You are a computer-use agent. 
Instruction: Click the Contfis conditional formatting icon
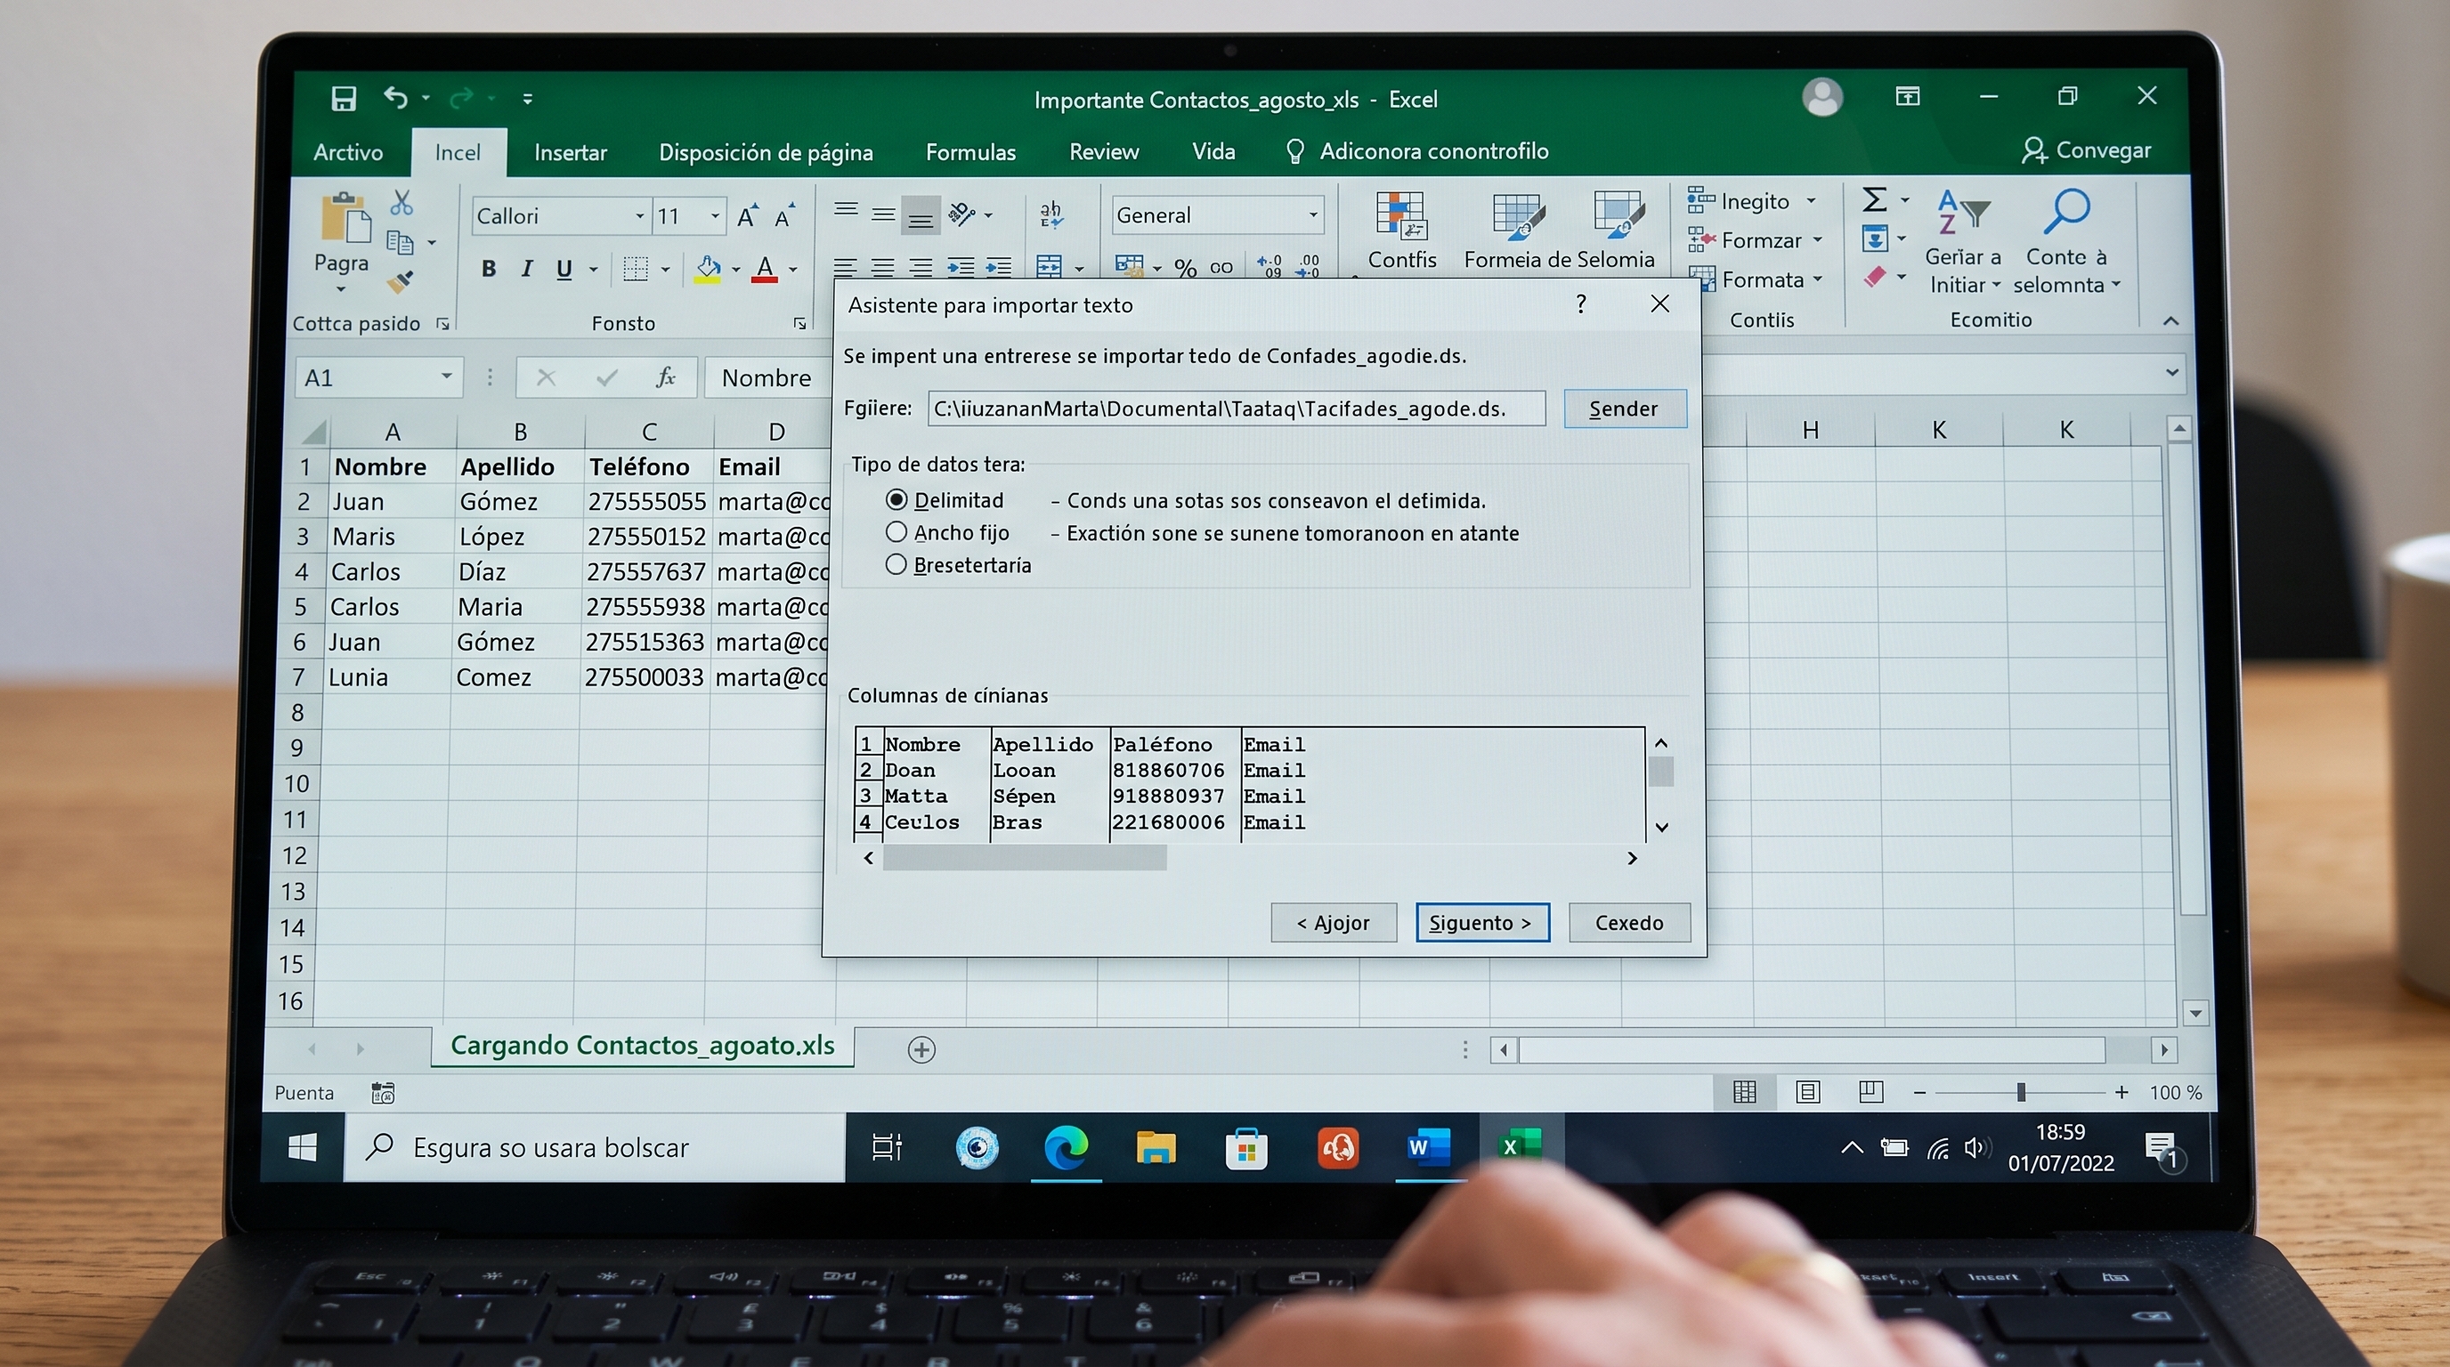point(1400,215)
